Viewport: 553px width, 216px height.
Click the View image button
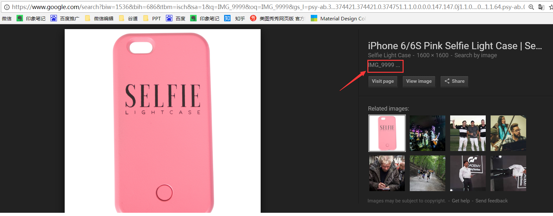click(x=419, y=81)
